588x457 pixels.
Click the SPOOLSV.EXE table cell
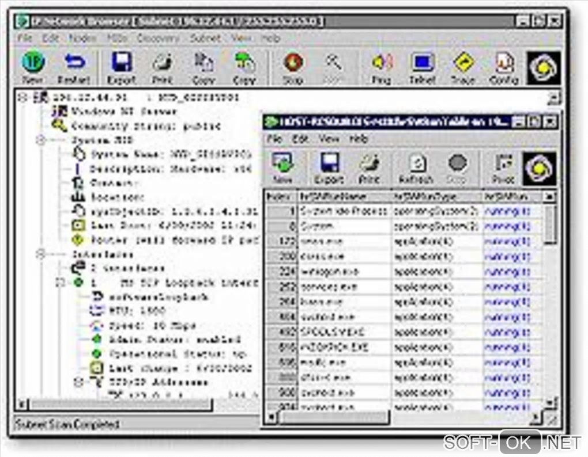[x=344, y=332]
